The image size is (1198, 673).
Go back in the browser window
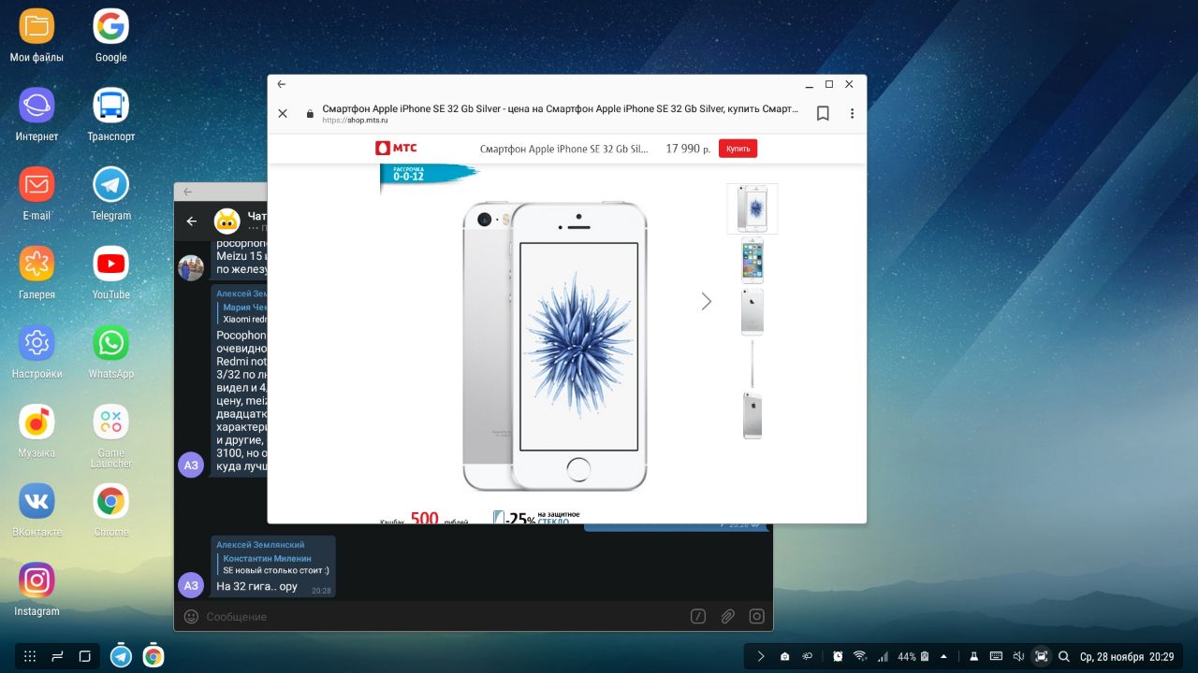[x=282, y=84]
